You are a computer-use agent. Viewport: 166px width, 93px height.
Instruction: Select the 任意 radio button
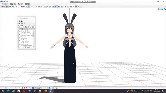(x=19, y=25)
